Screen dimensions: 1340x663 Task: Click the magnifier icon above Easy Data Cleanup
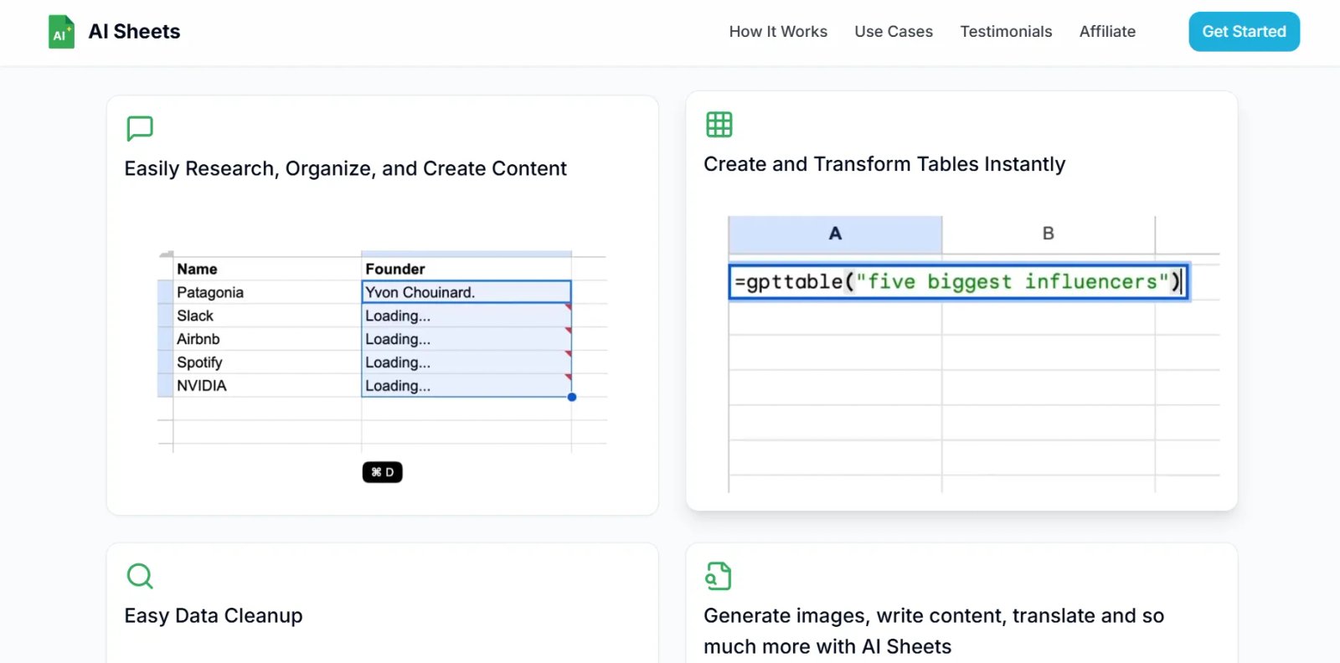pos(140,576)
